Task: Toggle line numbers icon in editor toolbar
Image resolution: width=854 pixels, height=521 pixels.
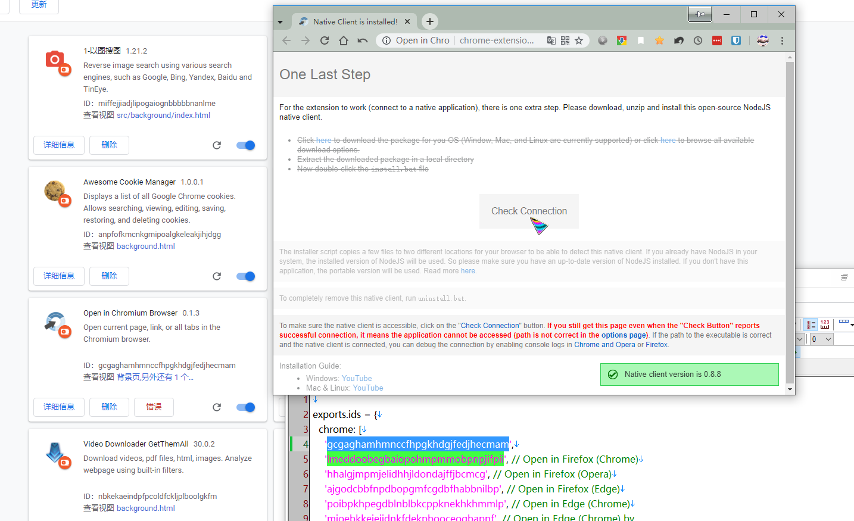Action: [811, 325]
